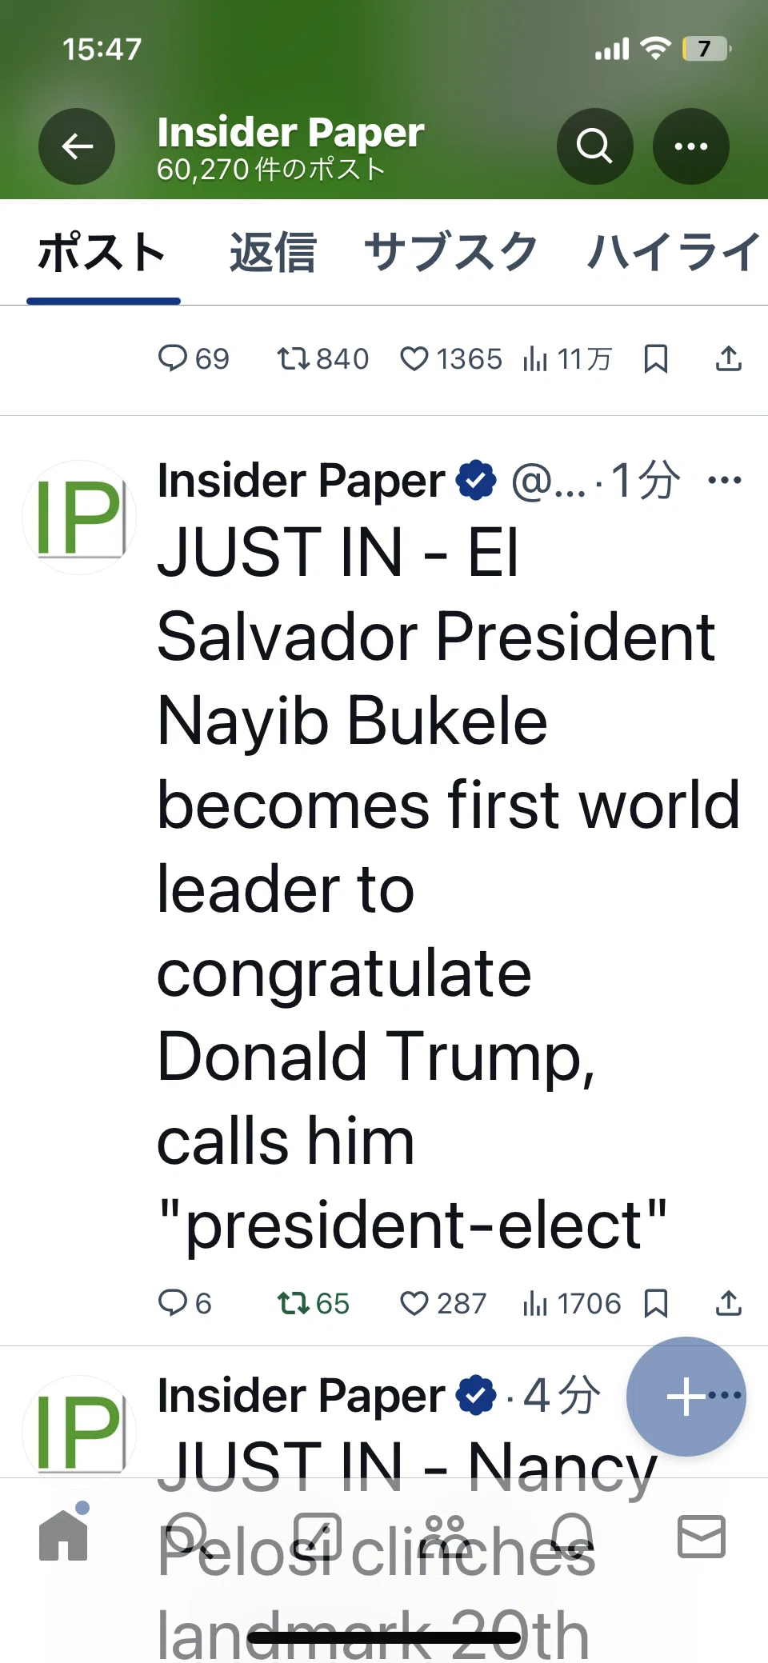Like the top post with 1365 likes
The height and width of the screenshot is (1663, 768).
[x=450, y=359]
